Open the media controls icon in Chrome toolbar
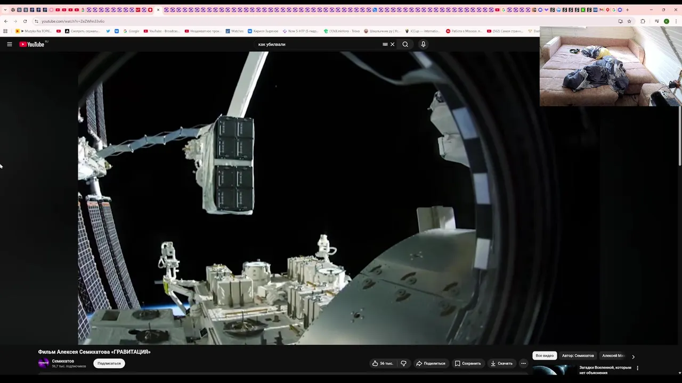 [x=656, y=21]
